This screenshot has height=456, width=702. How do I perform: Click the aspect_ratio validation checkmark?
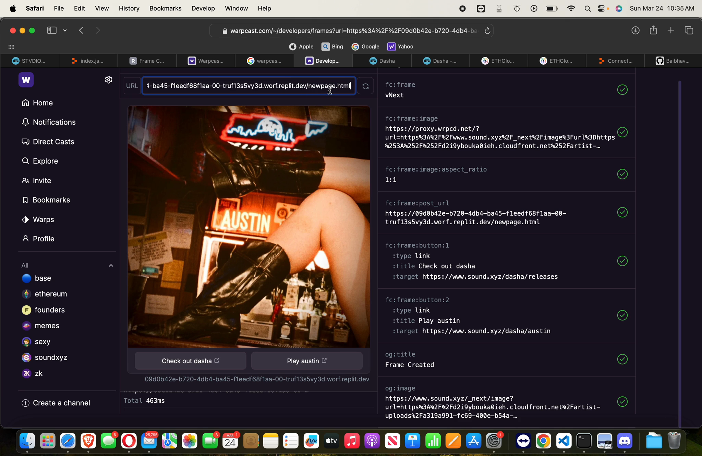[x=622, y=174]
